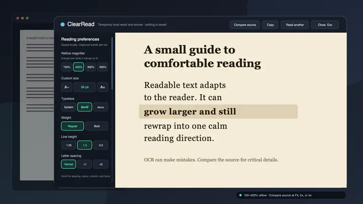This screenshot has height=204, width=363.
Task: Click the highlighted line 'grow larger and still'
Action: (218, 111)
